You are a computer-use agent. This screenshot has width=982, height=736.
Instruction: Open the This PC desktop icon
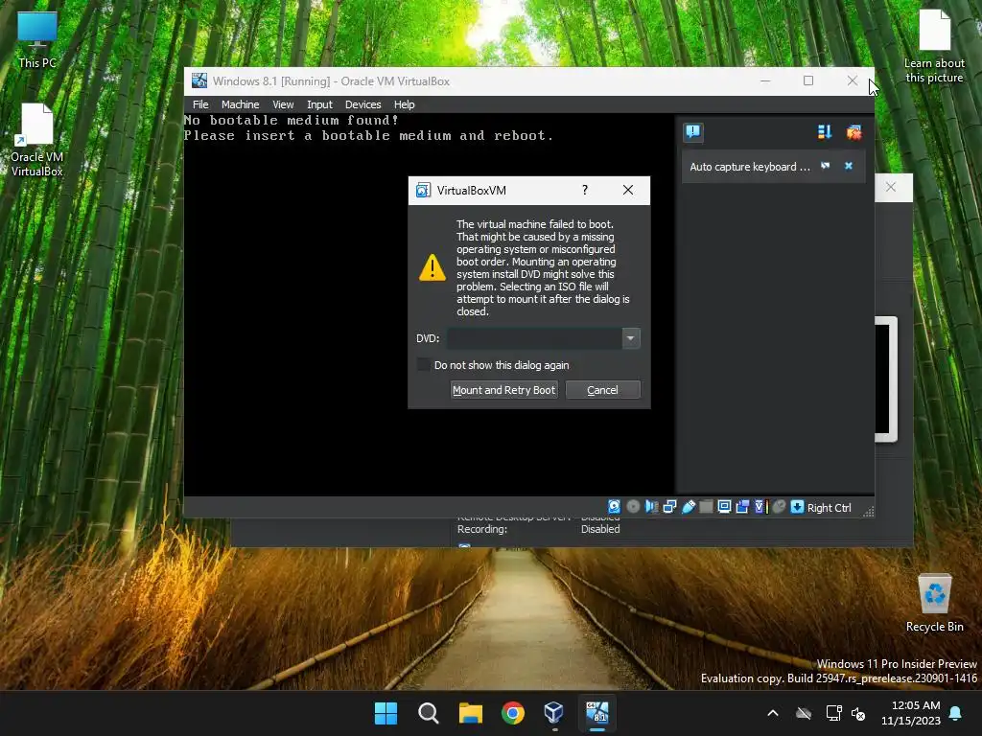coord(37,40)
